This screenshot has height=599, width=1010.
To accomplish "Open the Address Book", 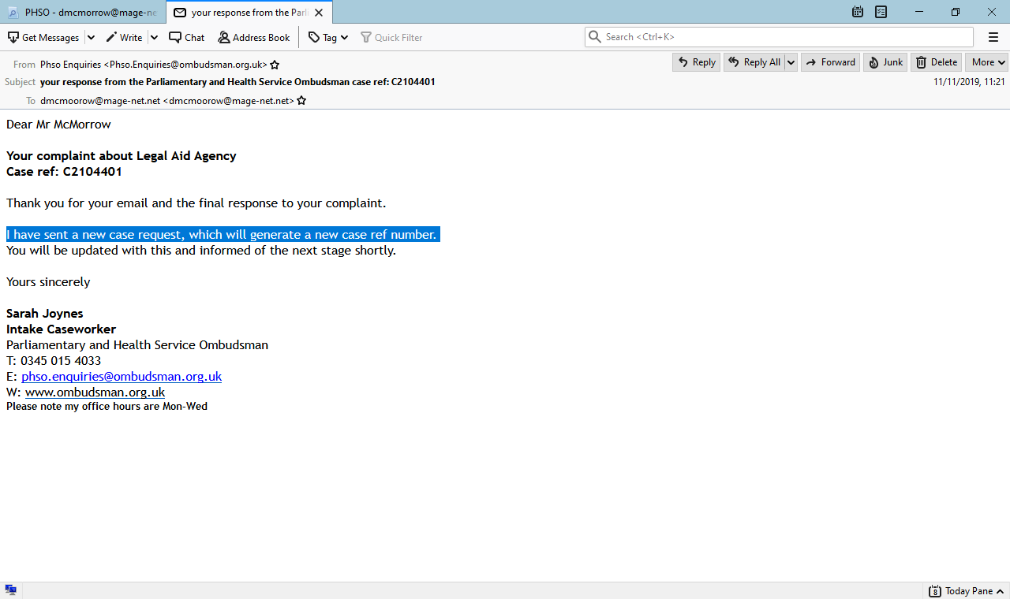I will tap(254, 37).
